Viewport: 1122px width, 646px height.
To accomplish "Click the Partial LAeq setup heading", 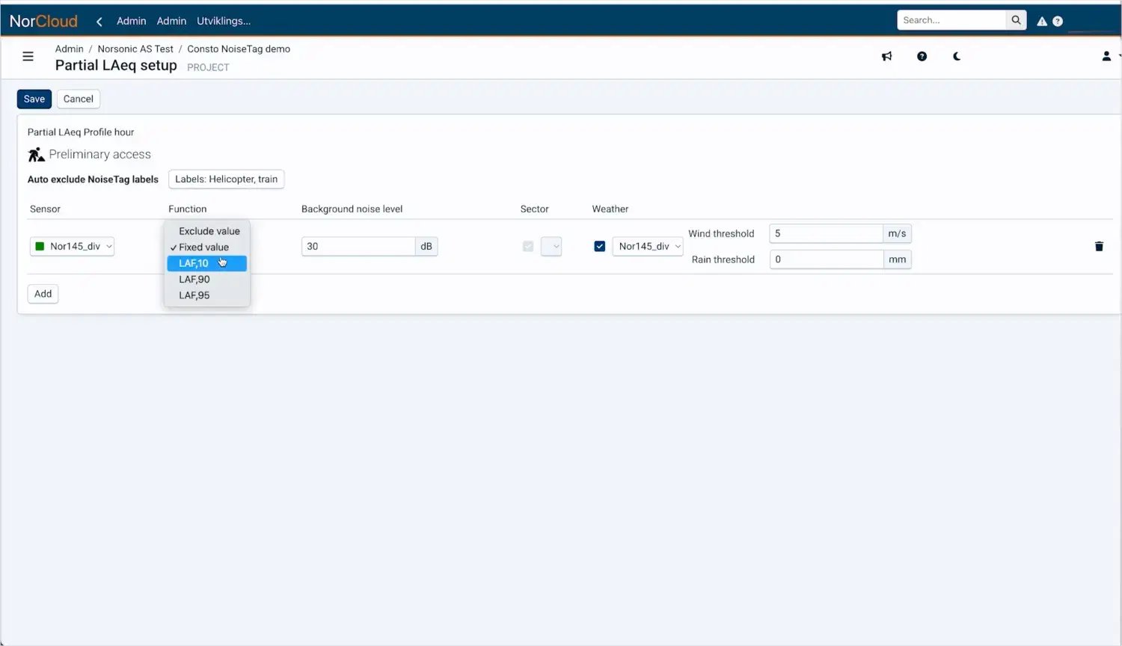I will pyautogui.click(x=116, y=65).
